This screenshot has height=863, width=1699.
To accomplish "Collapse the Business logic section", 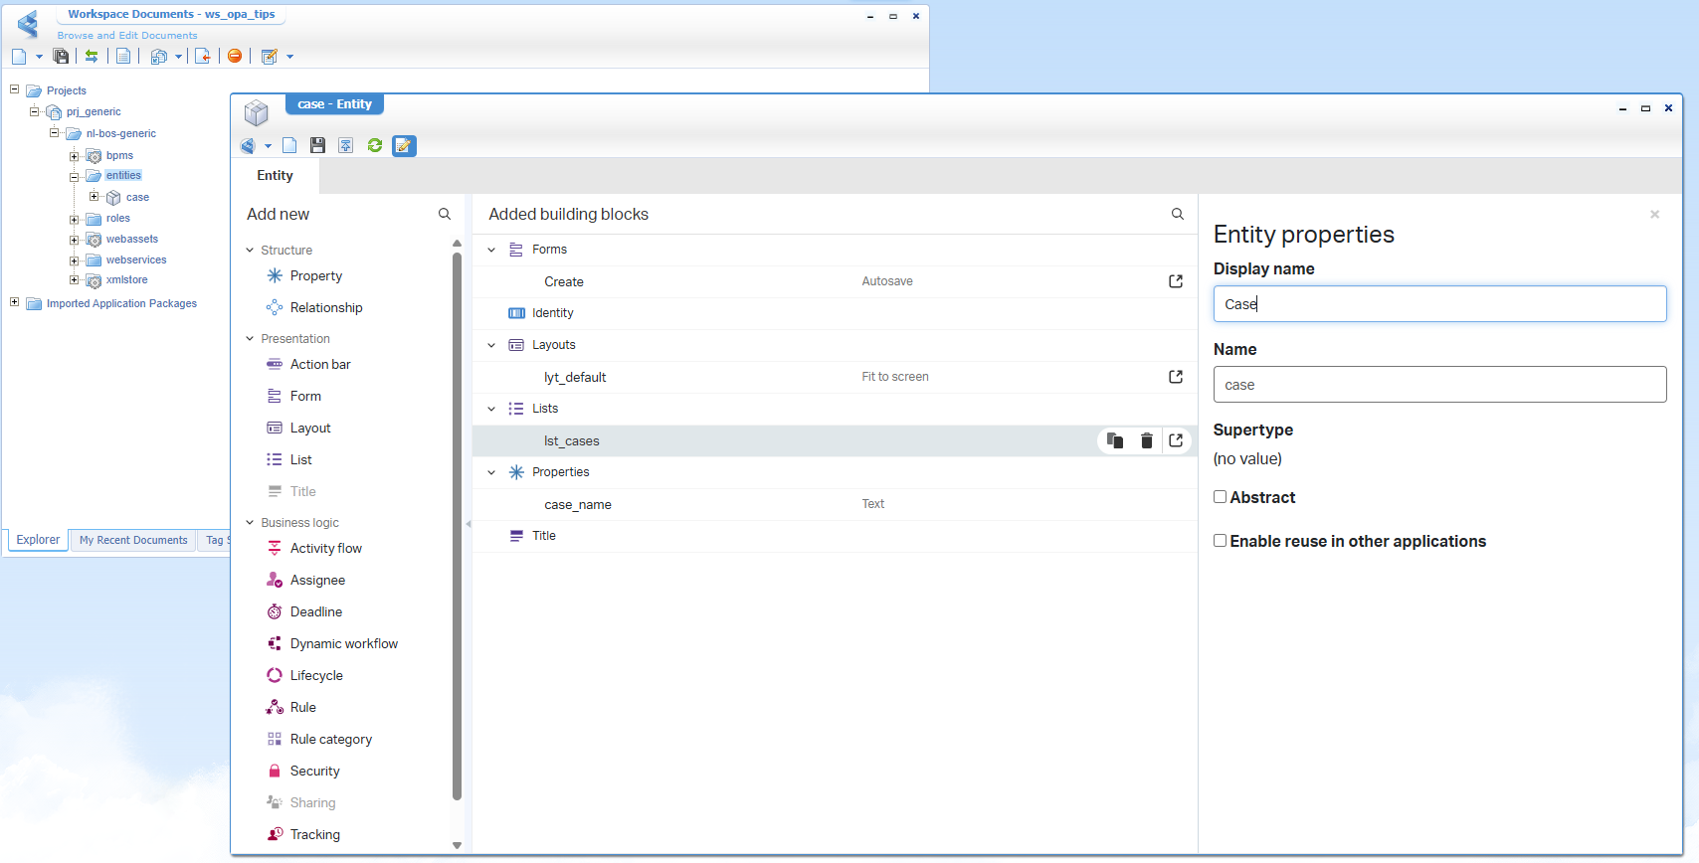I will pyautogui.click(x=250, y=523).
